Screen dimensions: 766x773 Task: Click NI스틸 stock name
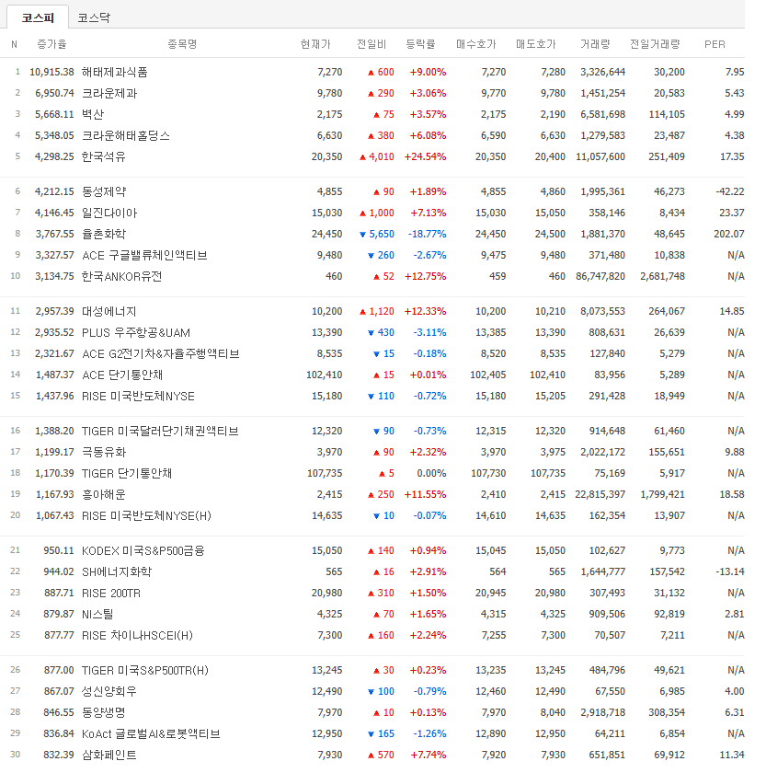(97, 615)
